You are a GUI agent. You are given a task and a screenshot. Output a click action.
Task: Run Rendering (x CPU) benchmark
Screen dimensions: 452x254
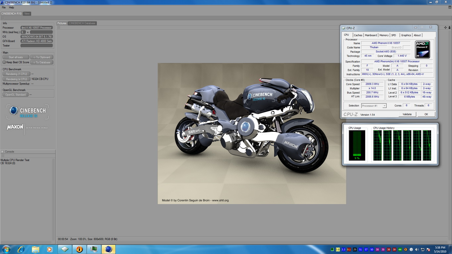[x=16, y=79]
